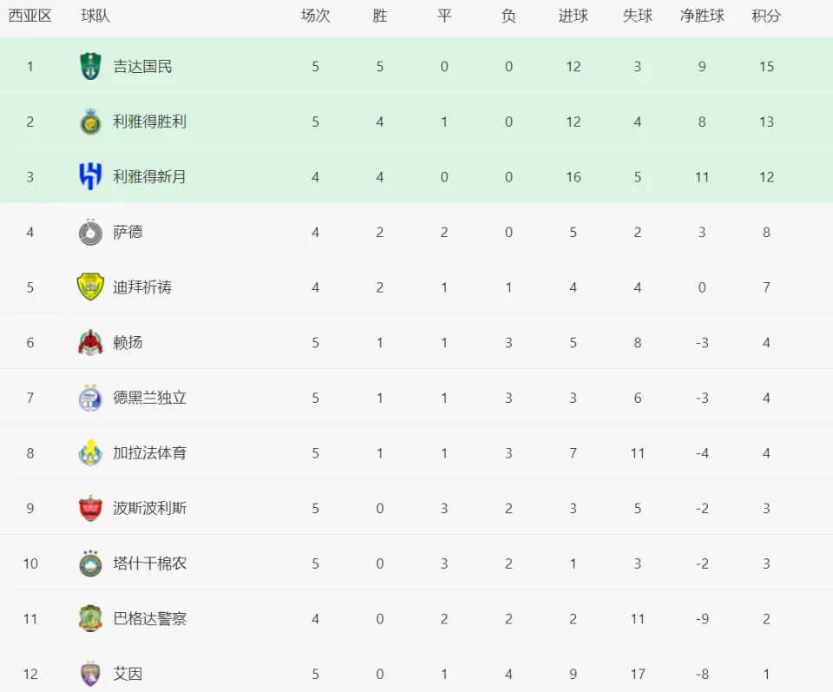
Task: Select the 艾因 row points value
Action: [x=766, y=674]
